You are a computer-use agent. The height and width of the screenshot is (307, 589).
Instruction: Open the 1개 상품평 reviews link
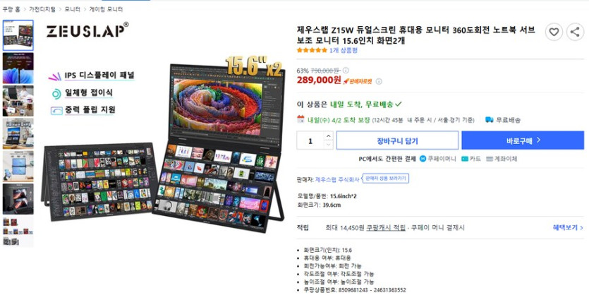(x=344, y=50)
